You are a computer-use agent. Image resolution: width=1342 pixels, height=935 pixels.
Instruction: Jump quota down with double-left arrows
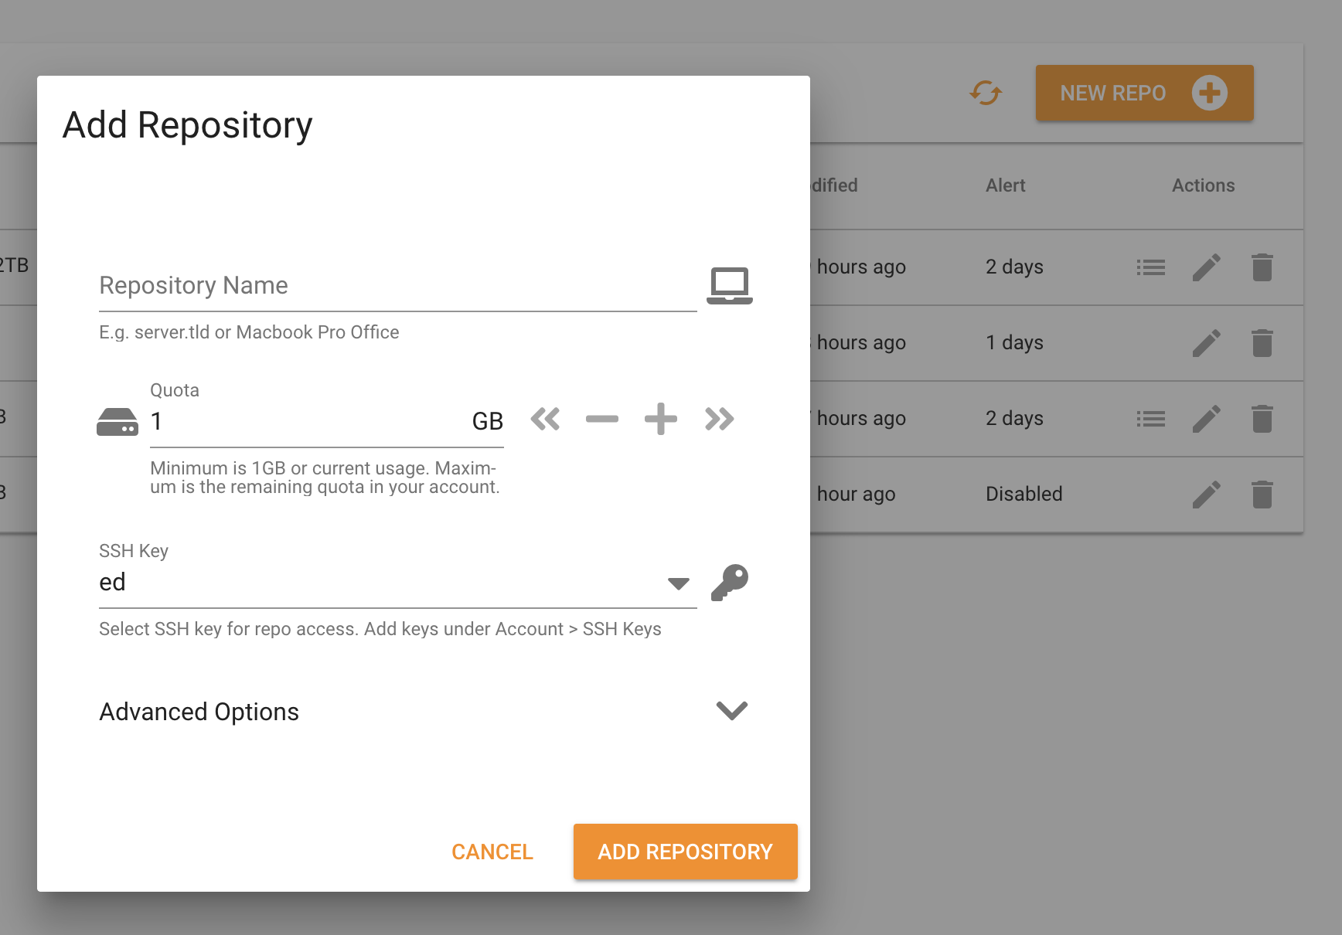pyautogui.click(x=545, y=420)
